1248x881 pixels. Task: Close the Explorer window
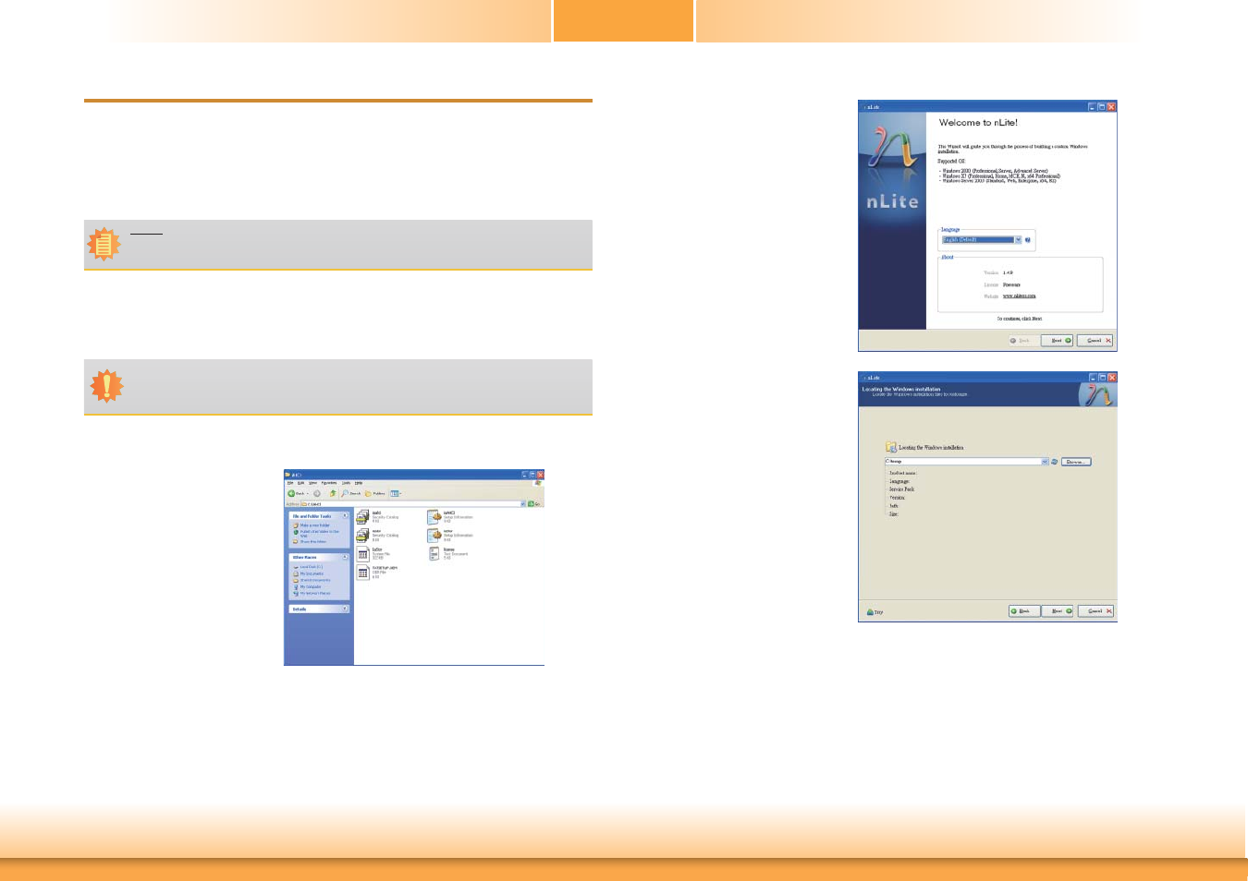pos(540,475)
